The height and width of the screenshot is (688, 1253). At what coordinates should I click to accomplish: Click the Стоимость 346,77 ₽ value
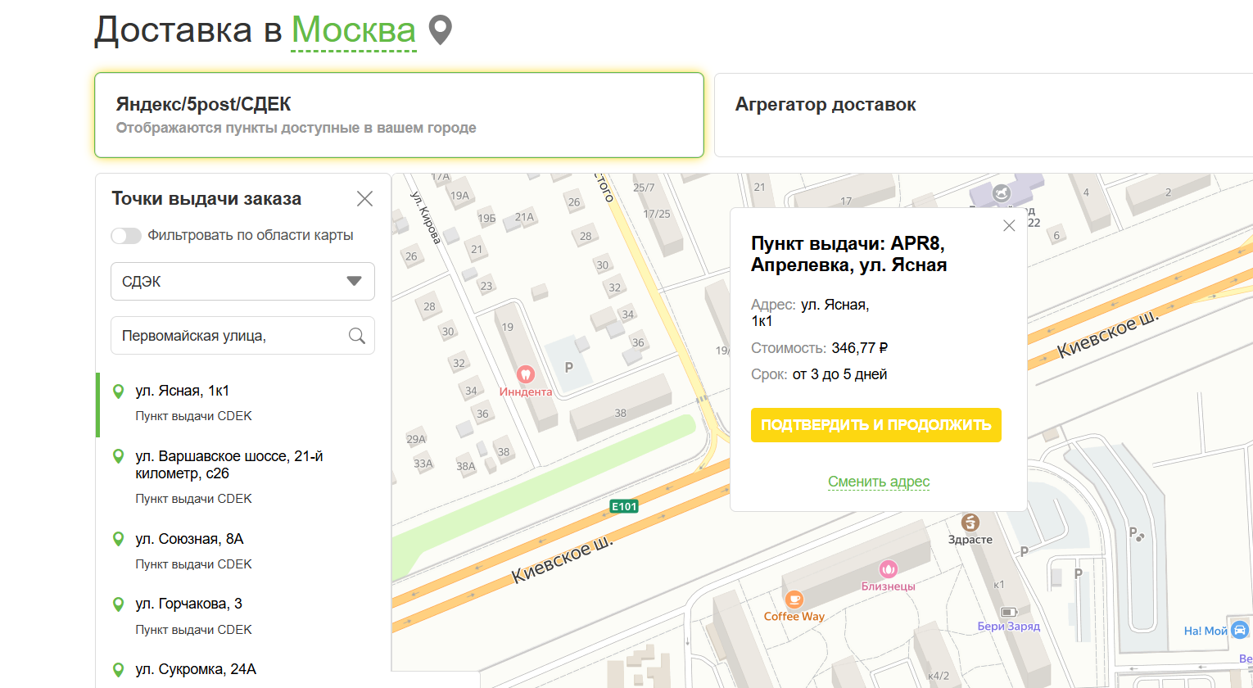pyautogui.click(x=860, y=348)
